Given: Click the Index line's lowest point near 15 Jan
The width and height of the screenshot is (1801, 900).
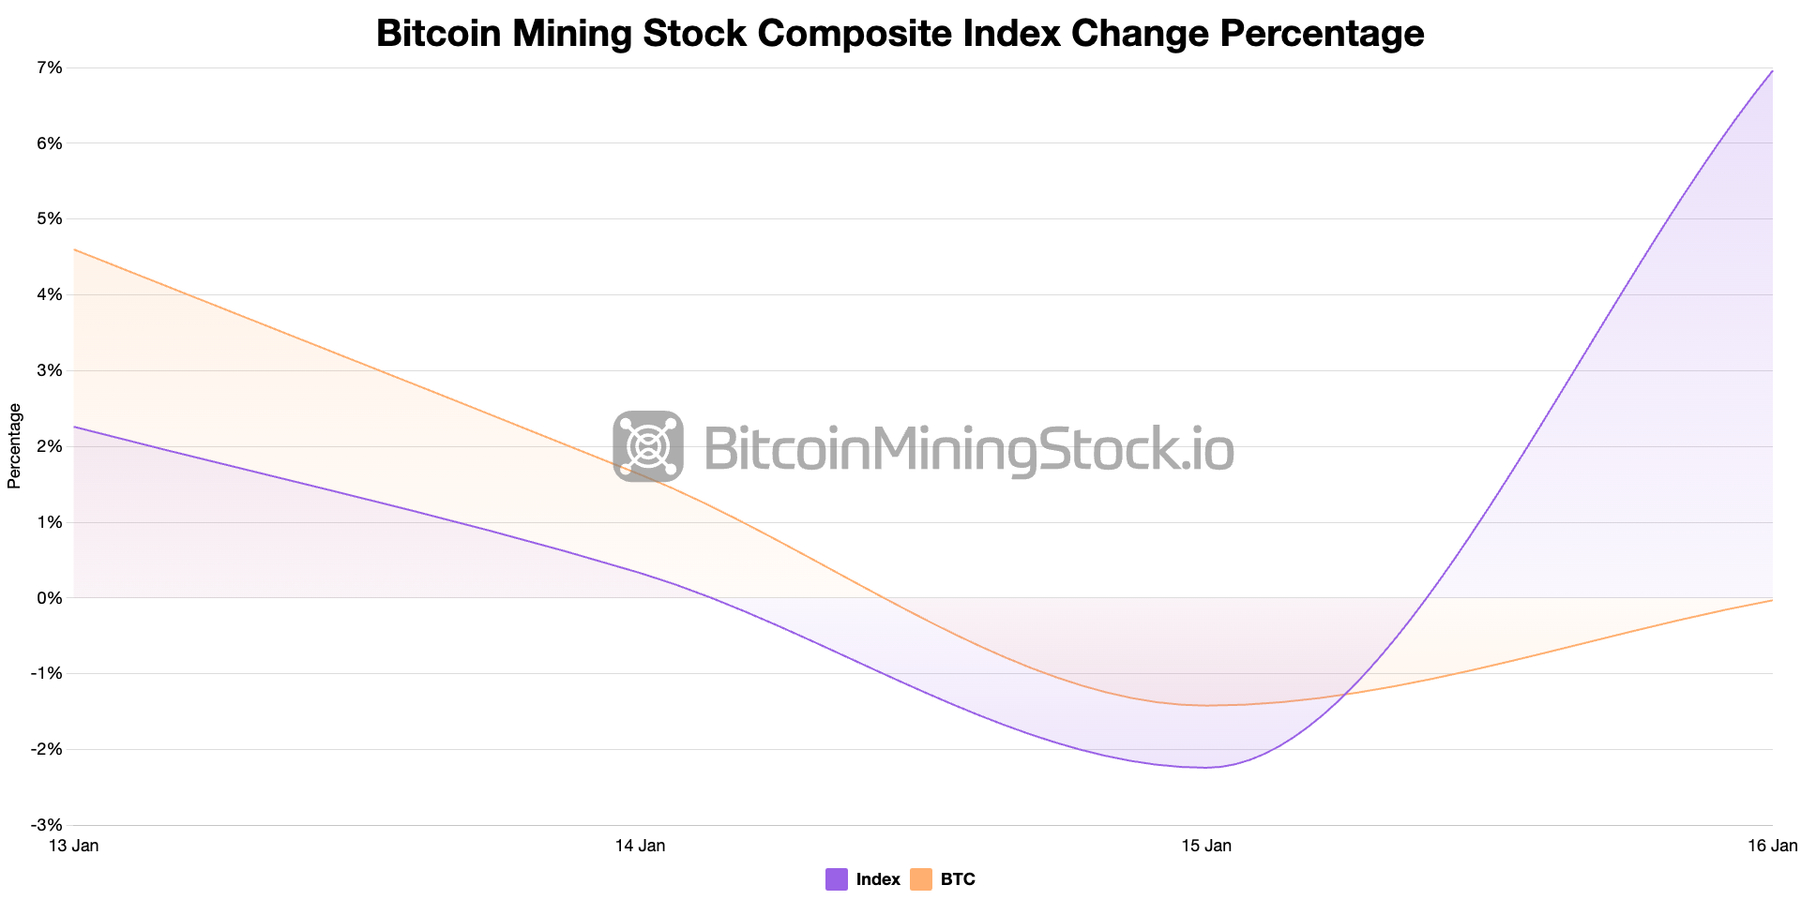Looking at the screenshot, I should coord(1206,767).
